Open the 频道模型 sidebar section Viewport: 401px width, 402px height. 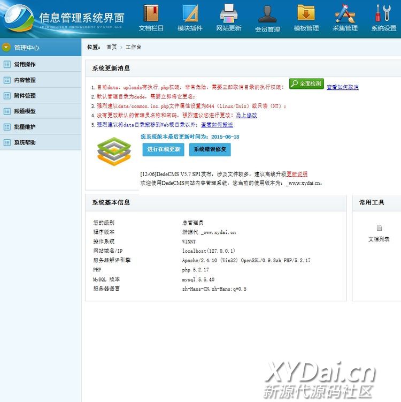tap(41, 111)
